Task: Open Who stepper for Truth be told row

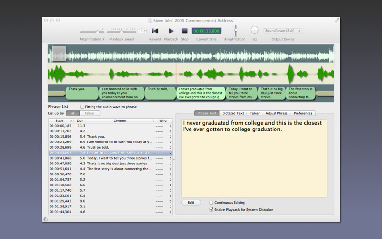Action: pyautogui.click(x=170, y=147)
